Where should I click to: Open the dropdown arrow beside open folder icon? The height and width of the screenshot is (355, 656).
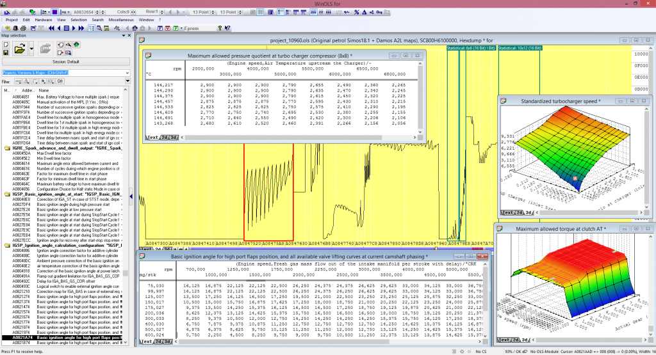(x=30, y=49)
